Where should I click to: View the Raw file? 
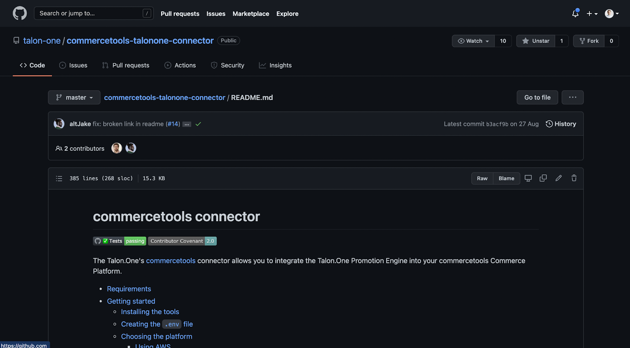(482, 178)
